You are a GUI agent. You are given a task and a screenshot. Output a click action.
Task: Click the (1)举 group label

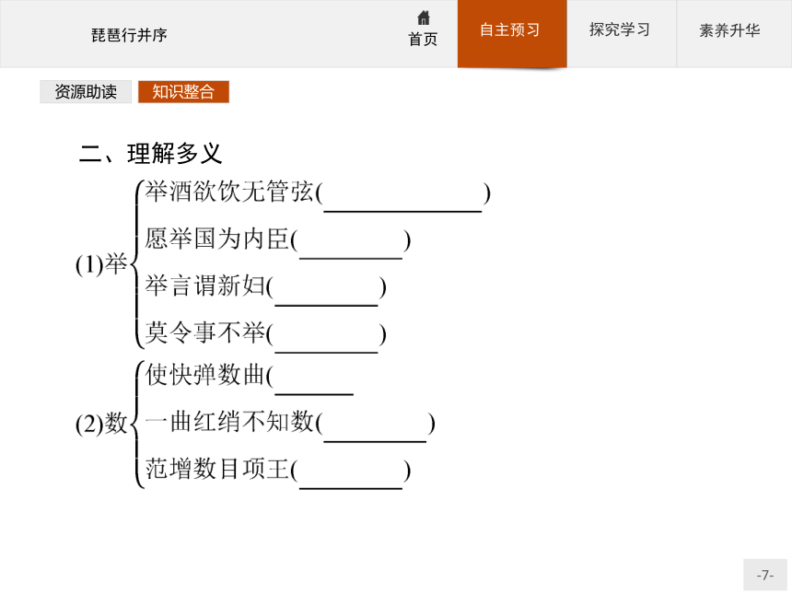click(101, 264)
